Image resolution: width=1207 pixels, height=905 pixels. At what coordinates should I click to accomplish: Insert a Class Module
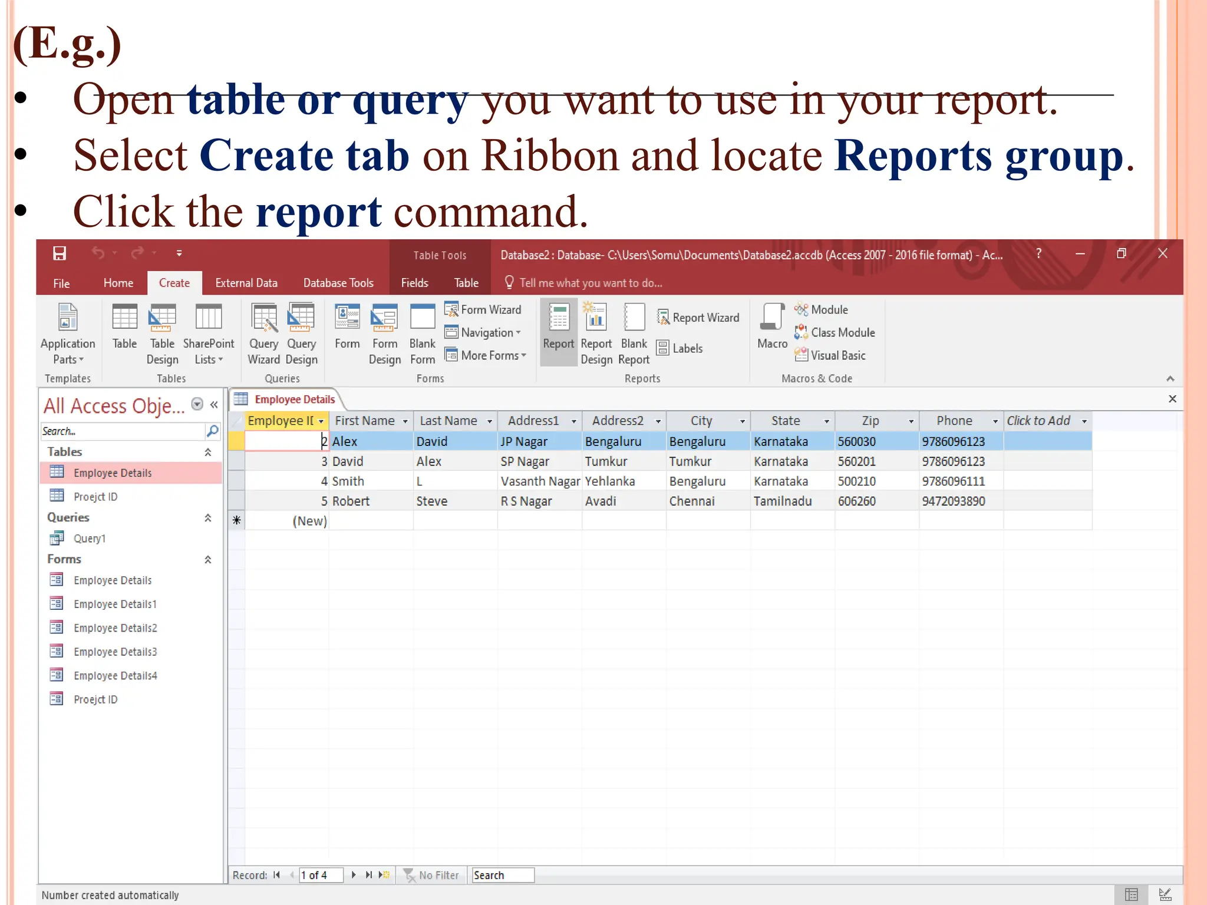835,332
